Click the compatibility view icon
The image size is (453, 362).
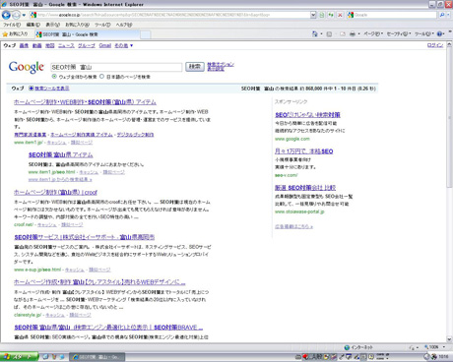pyautogui.click(x=322, y=15)
